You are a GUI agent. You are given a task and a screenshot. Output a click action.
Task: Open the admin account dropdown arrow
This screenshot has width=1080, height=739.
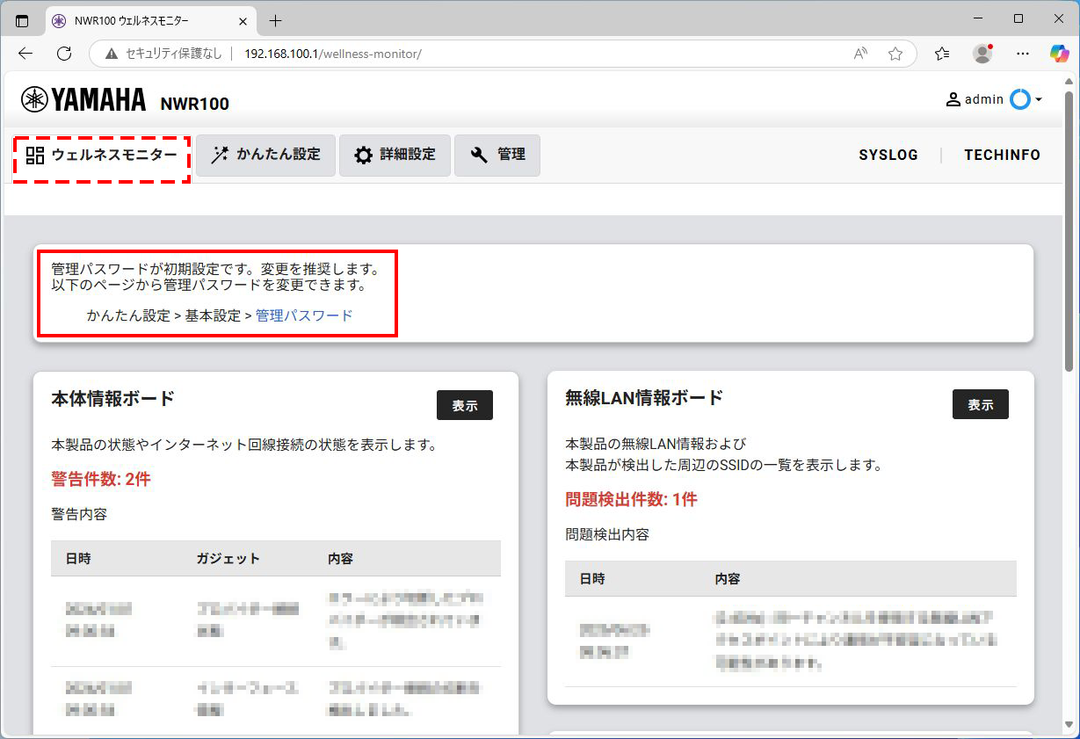point(1040,99)
